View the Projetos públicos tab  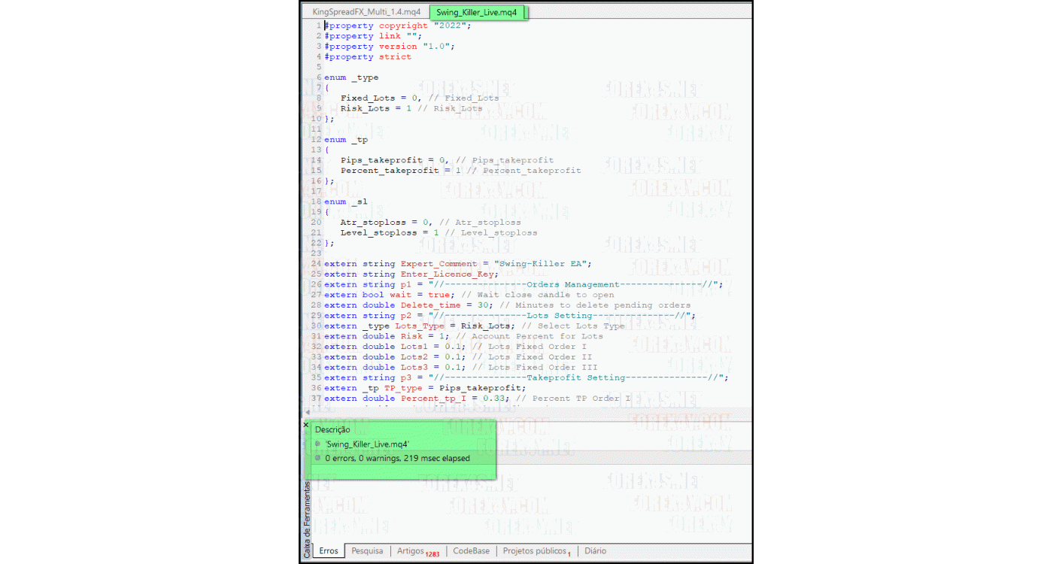pyautogui.click(x=535, y=550)
